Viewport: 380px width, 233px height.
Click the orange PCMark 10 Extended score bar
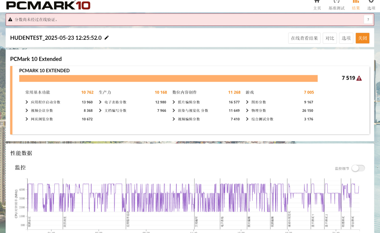[168, 78]
